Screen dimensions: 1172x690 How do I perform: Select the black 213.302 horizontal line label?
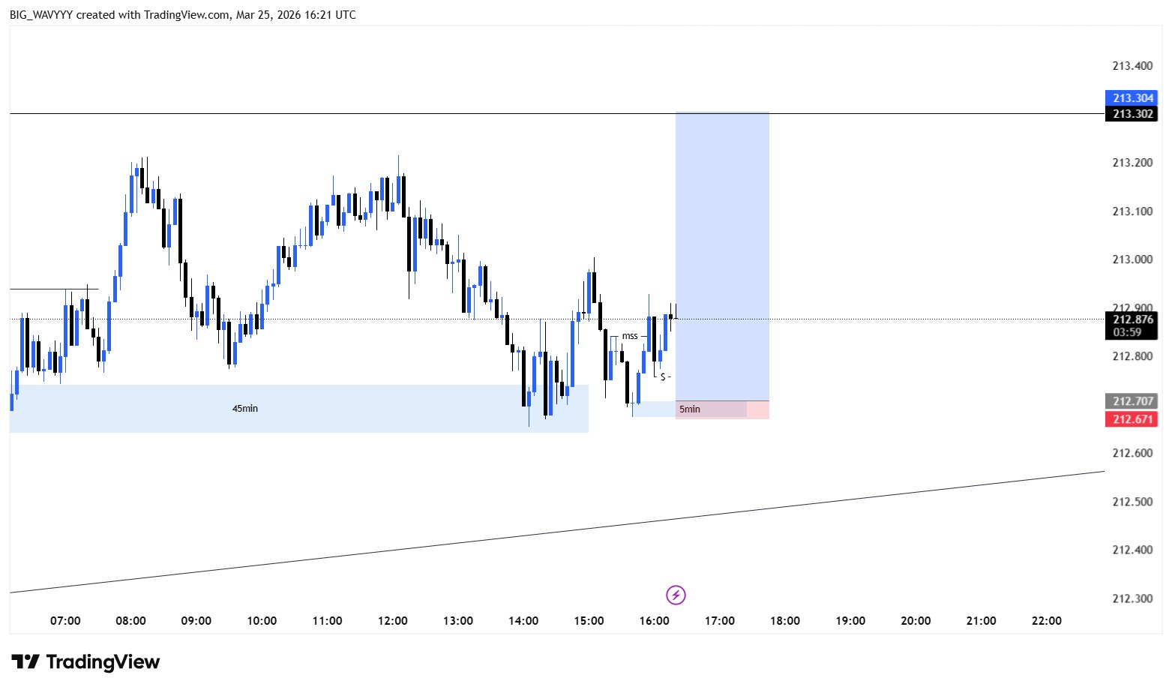pyautogui.click(x=1132, y=114)
